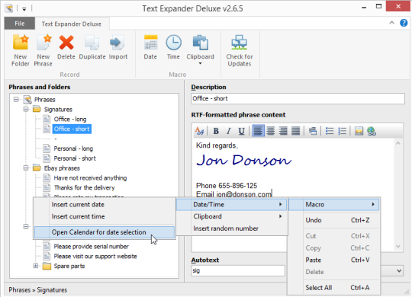Collapse the Ebay phrases folder
Screen dimensions: 412x297
click(x=26, y=168)
